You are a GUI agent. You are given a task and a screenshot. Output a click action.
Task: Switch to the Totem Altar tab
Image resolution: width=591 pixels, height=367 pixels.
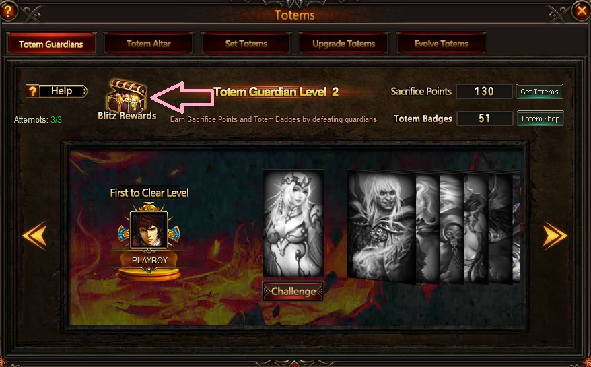click(x=149, y=44)
